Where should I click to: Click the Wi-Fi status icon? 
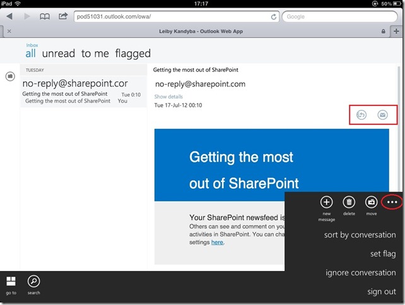18,4
